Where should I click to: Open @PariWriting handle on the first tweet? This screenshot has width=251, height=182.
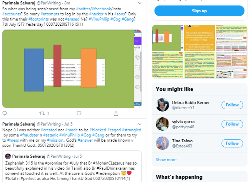tap(49, 3)
